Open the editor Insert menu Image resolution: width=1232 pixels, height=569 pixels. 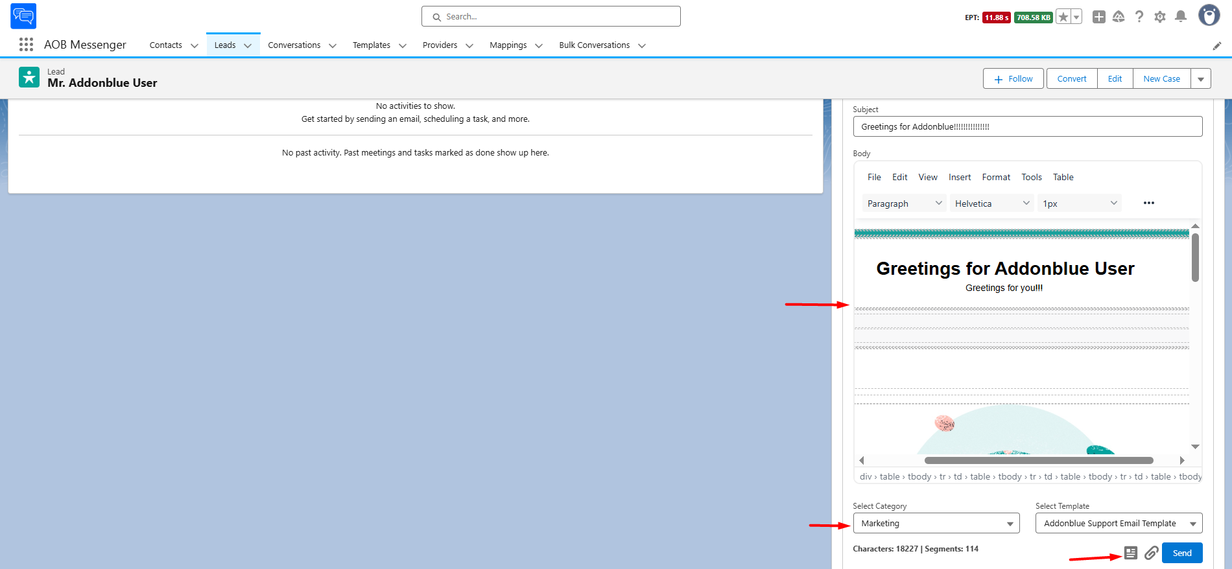960,177
